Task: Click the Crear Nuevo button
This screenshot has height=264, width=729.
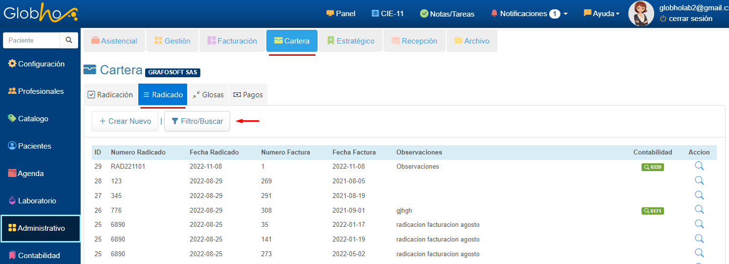Action: (125, 121)
